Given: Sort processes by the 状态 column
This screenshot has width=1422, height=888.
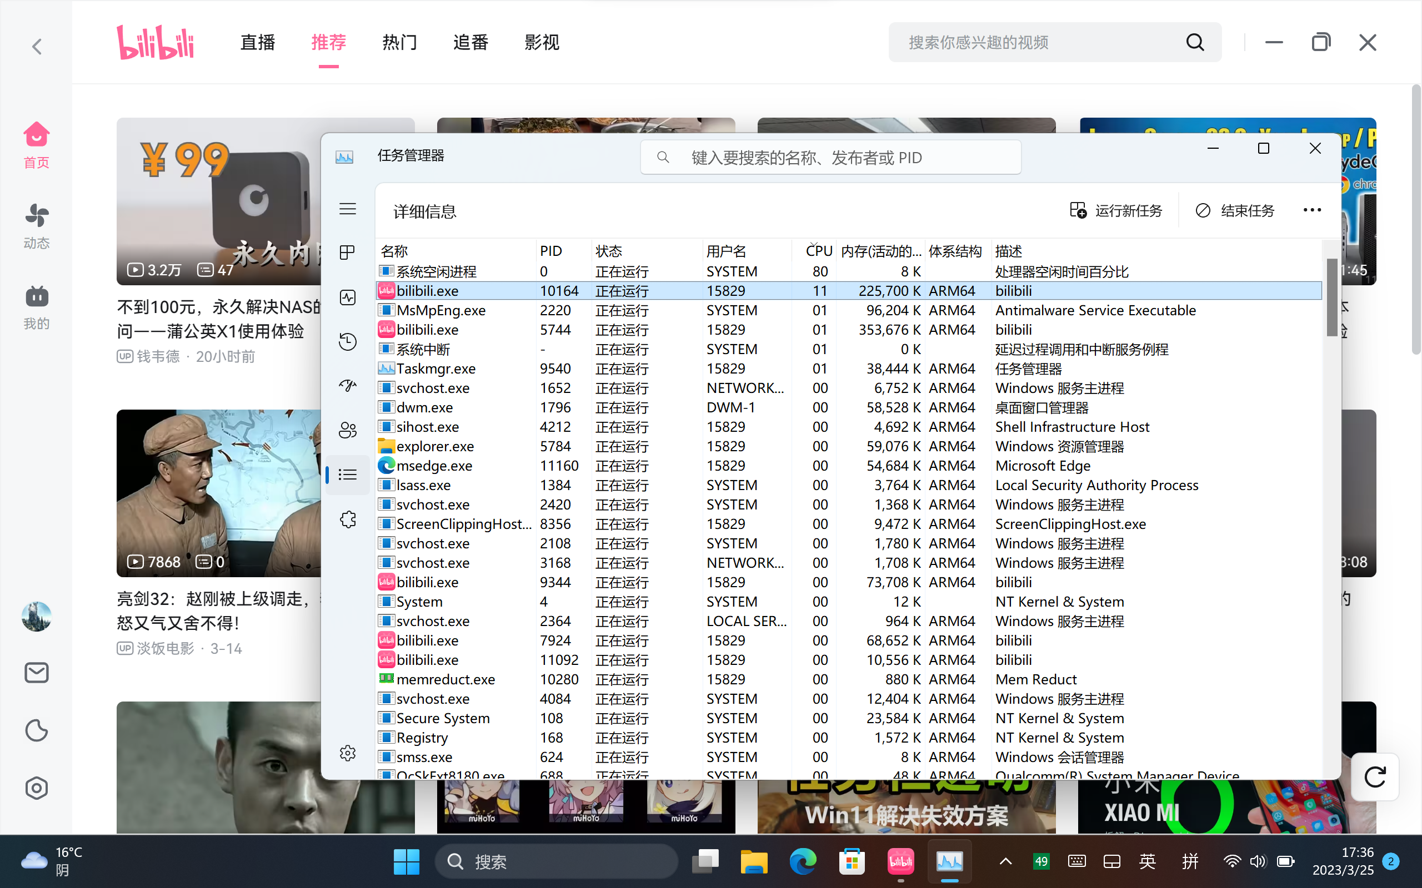Looking at the screenshot, I should [x=647, y=251].
